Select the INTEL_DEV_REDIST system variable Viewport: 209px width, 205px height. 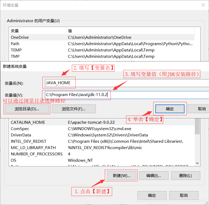pos(102,141)
